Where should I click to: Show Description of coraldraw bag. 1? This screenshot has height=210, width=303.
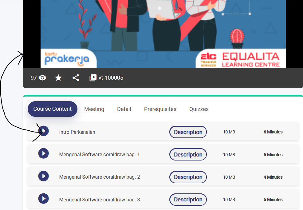click(x=188, y=154)
